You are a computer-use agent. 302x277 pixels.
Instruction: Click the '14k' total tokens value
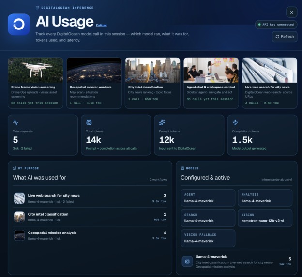point(93,140)
